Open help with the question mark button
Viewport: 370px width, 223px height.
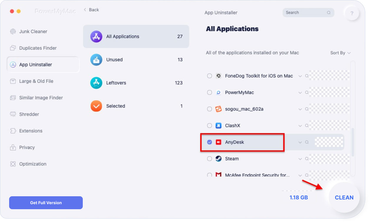click(352, 13)
